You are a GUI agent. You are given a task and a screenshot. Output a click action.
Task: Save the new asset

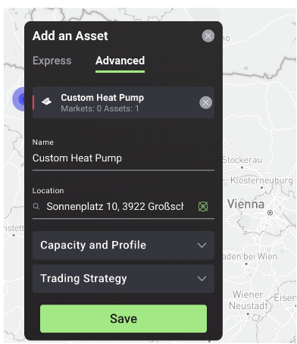pyautogui.click(x=123, y=318)
